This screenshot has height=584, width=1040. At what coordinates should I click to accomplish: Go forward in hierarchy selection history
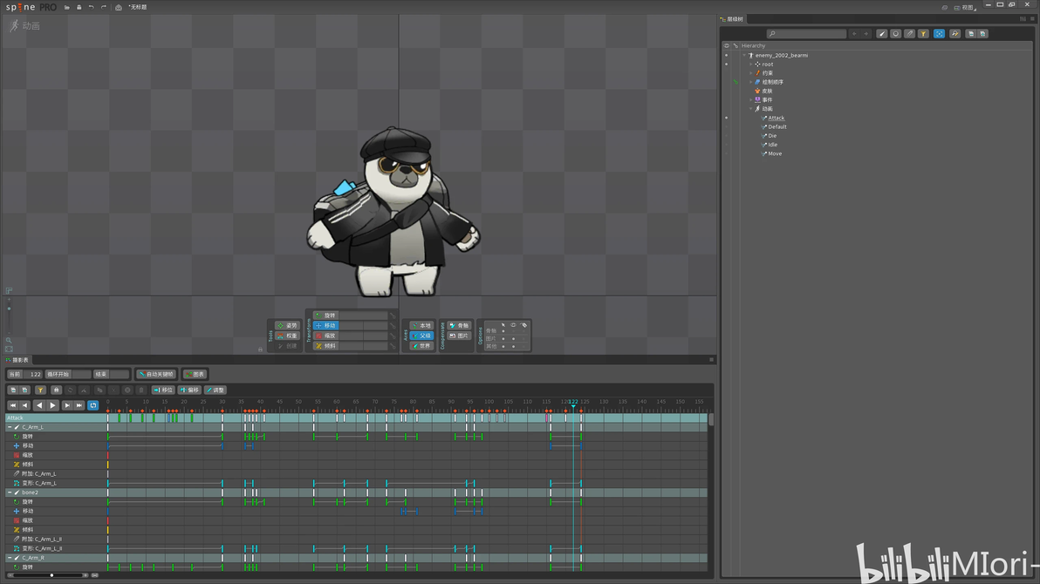866,34
